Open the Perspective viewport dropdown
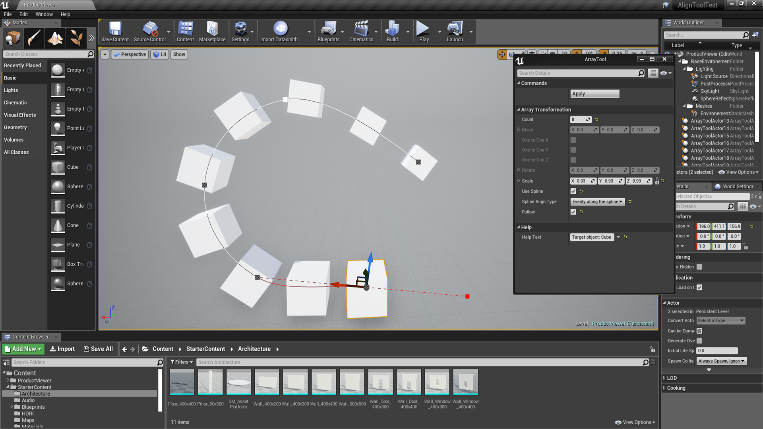 pos(130,54)
